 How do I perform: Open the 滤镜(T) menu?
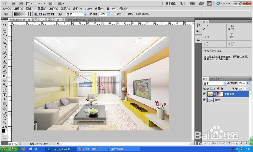65,9
